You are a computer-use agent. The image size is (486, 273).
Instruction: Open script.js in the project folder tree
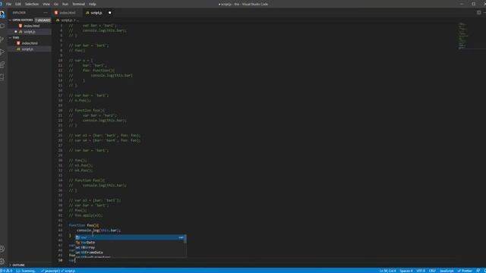click(x=30, y=49)
